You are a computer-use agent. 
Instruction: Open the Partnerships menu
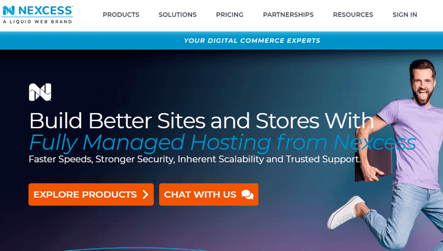[x=288, y=15]
